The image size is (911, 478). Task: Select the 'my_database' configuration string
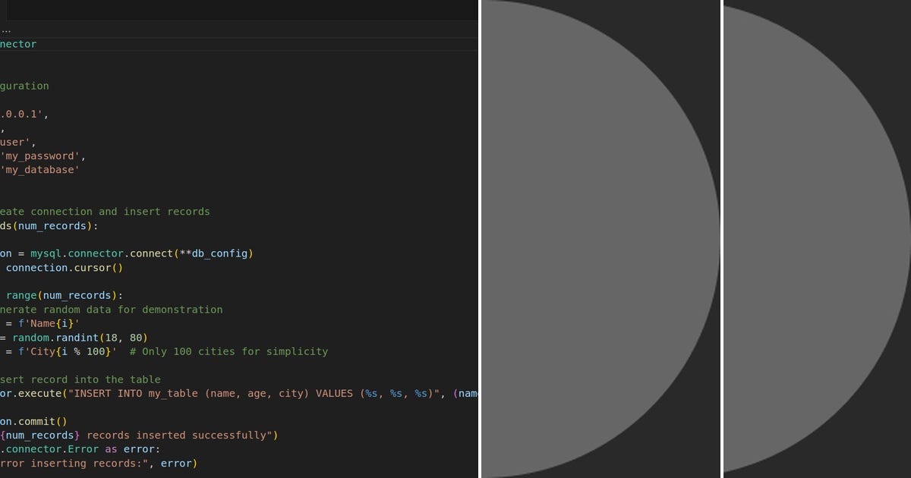pos(42,169)
